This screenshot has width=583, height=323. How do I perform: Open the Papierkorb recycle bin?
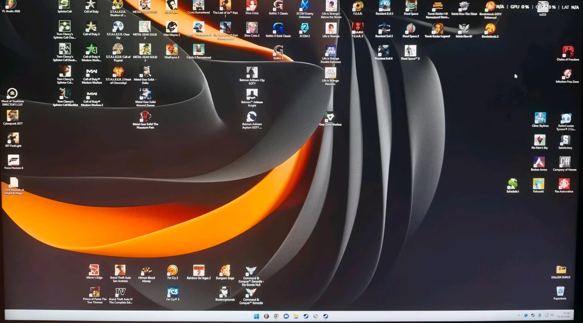click(560, 293)
